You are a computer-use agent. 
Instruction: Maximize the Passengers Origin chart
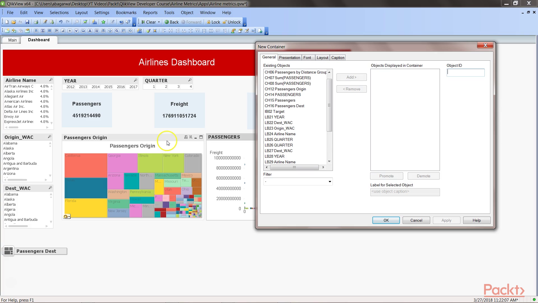[201, 137]
